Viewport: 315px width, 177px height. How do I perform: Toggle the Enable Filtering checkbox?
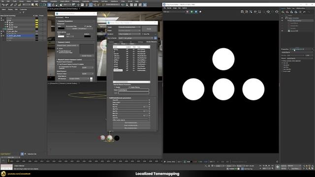(129, 88)
